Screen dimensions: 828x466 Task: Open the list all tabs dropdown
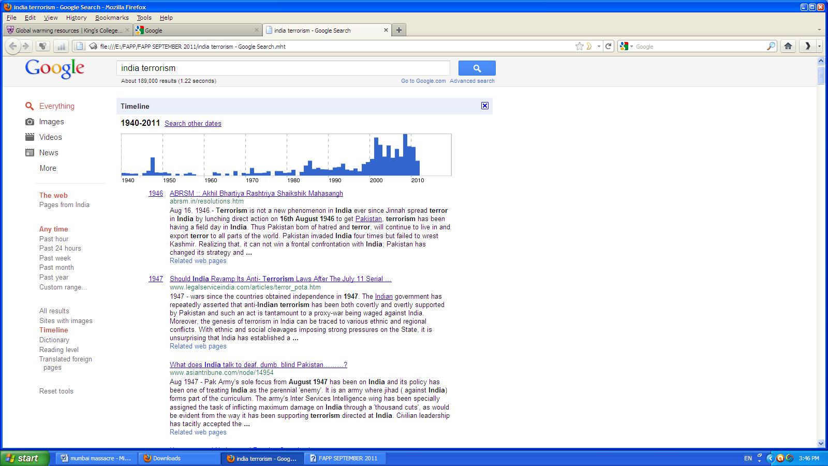[819, 30]
